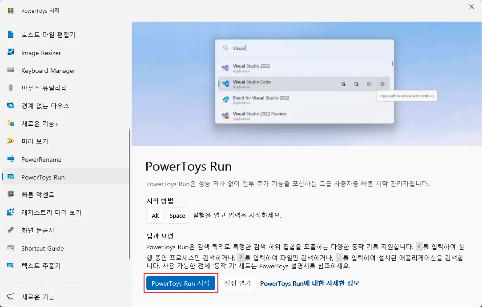Screen dimensions: 482x307
Task: Click Blend for Visual Studio 2022 row
Action: point(304,100)
